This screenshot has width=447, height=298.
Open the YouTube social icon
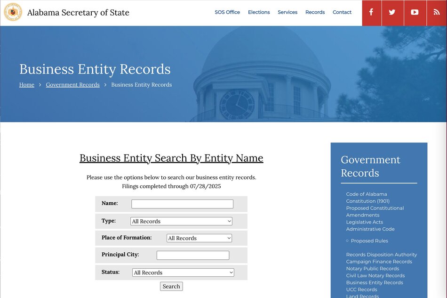pyautogui.click(x=415, y=13)
